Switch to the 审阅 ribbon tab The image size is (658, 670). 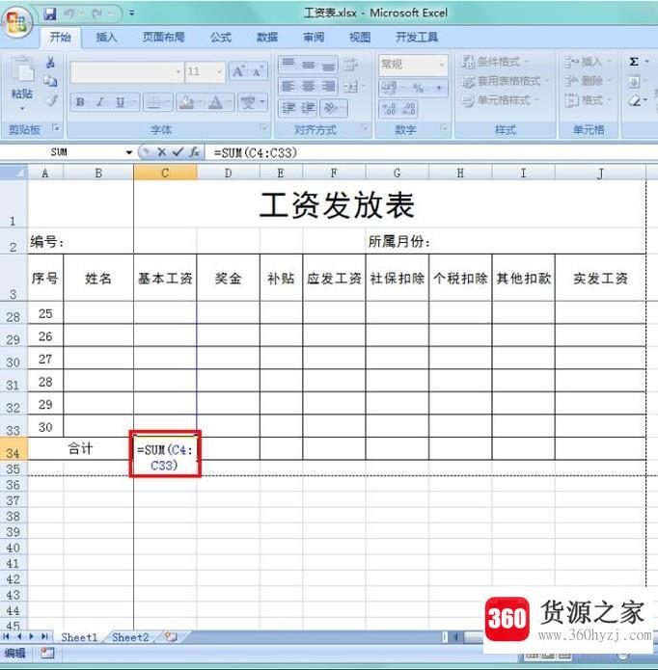point(314,38)
